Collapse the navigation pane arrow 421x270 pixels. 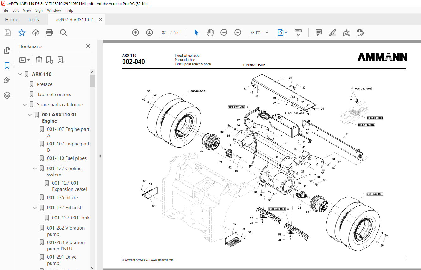point(100,156)
